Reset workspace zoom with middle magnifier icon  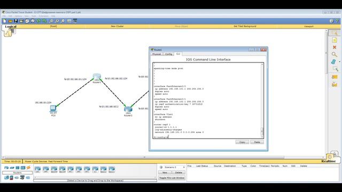click(57, 21)
